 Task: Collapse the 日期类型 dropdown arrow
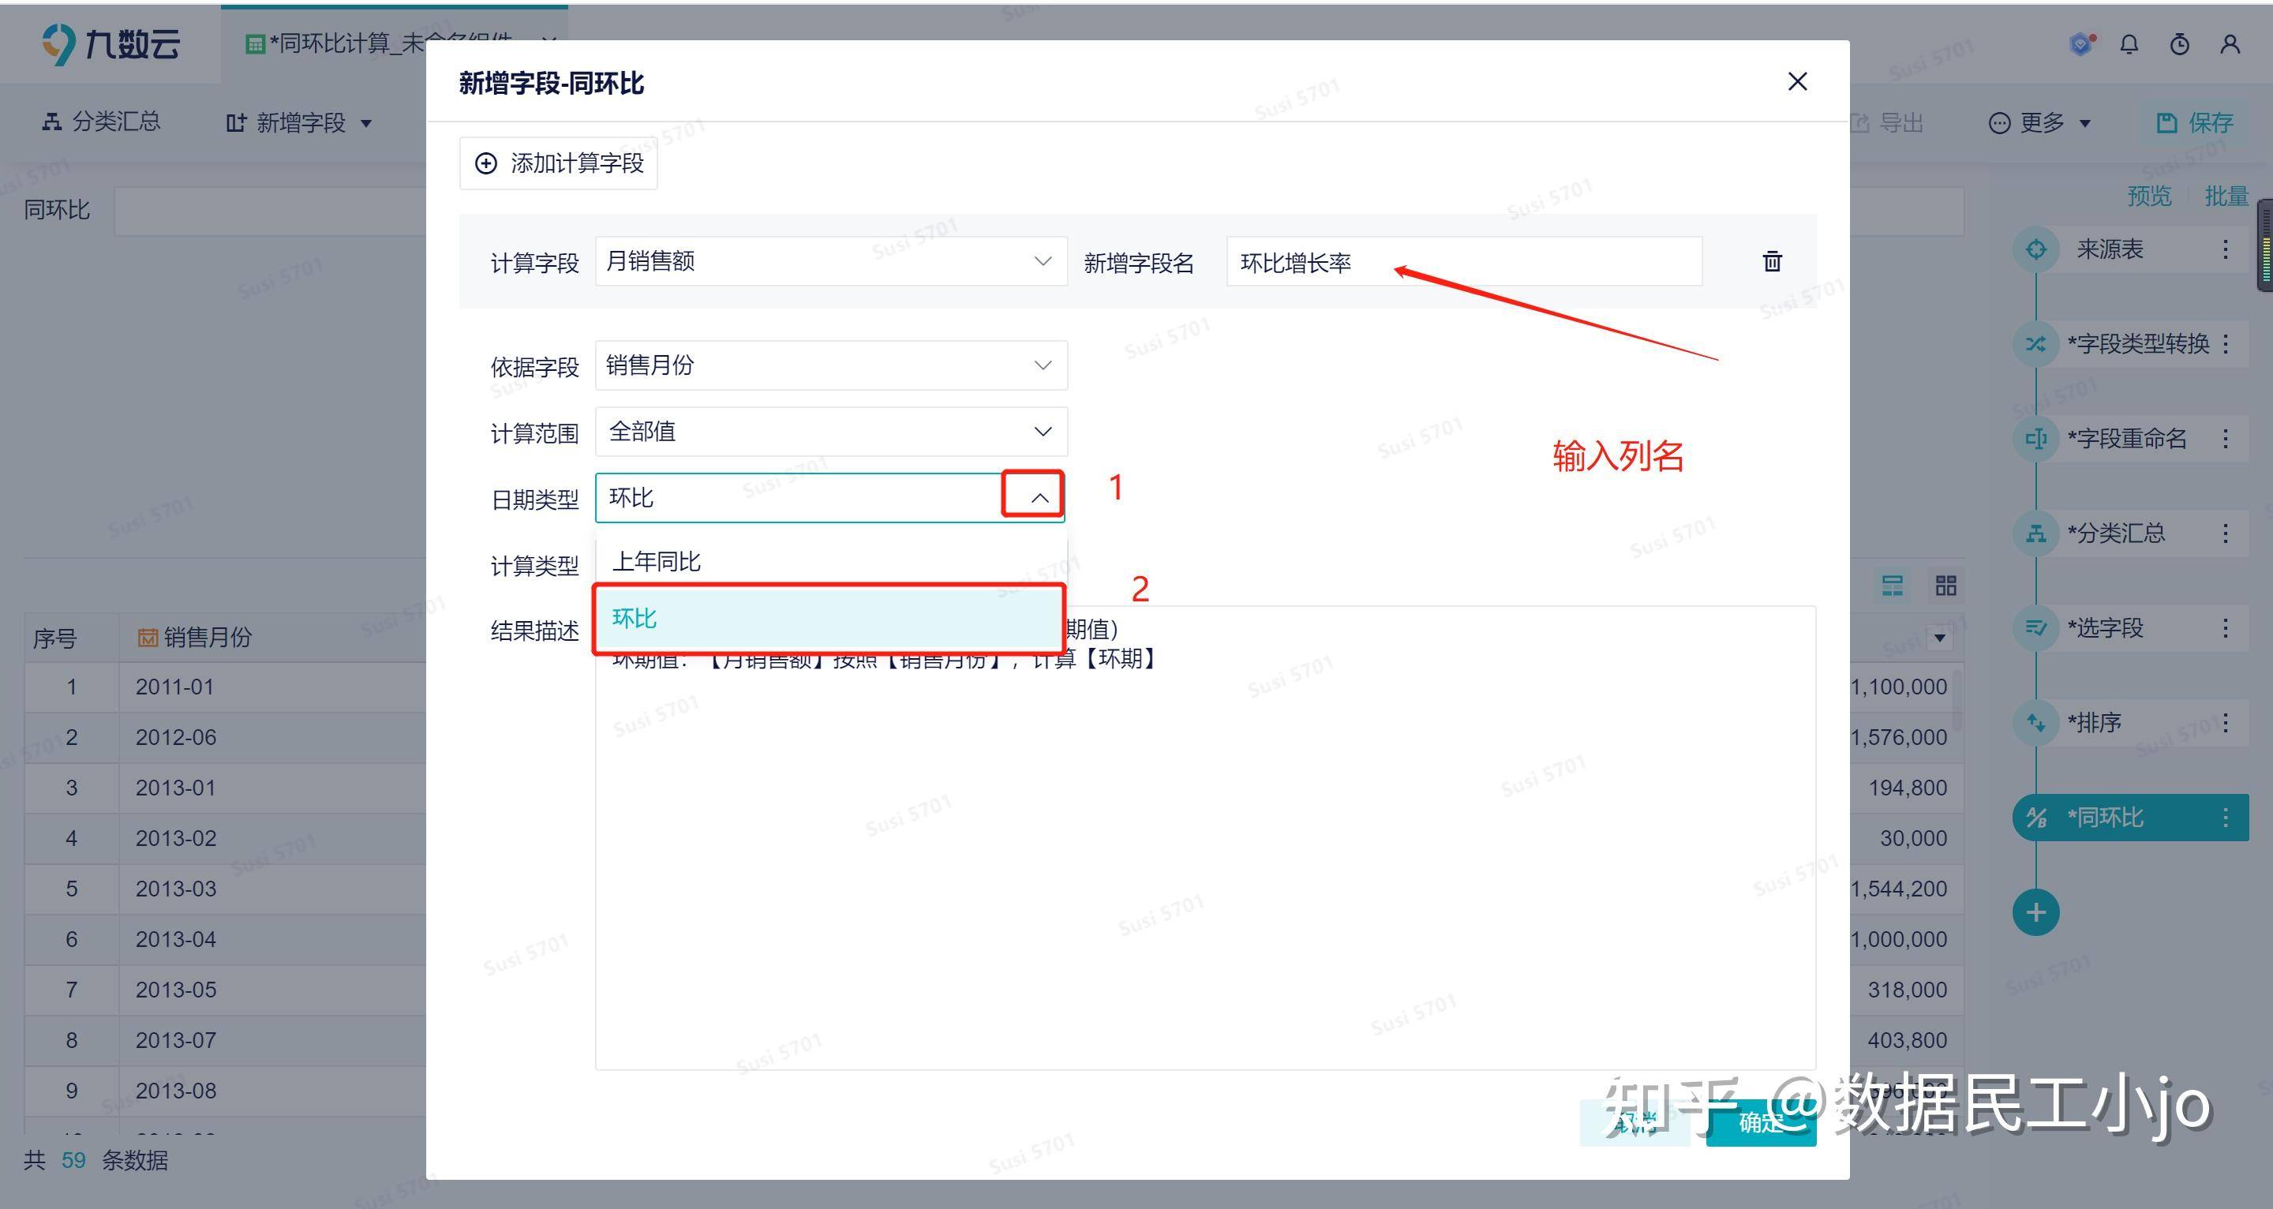tap(1039, 498)
